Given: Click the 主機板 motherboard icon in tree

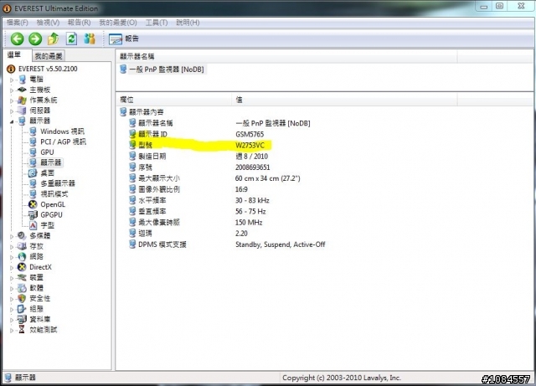Looking at the screenshot, I should [x=22, y=90].
